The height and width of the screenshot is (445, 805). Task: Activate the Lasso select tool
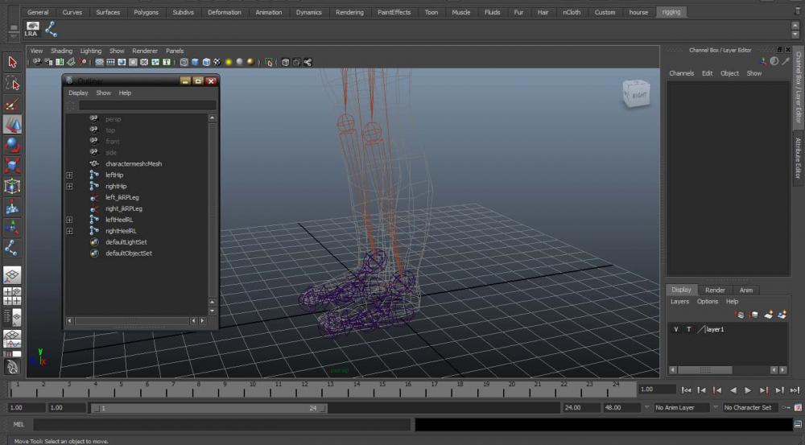pyautogui.click(x=12, y=83)
